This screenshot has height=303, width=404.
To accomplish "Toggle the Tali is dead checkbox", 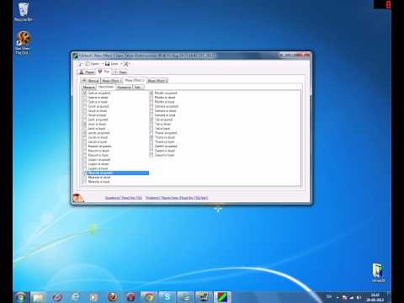I will coord(151,124).
